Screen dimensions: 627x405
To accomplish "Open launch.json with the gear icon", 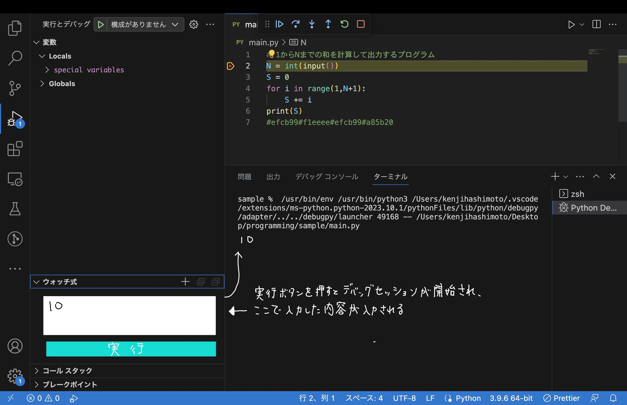I will tap(193, 24).
